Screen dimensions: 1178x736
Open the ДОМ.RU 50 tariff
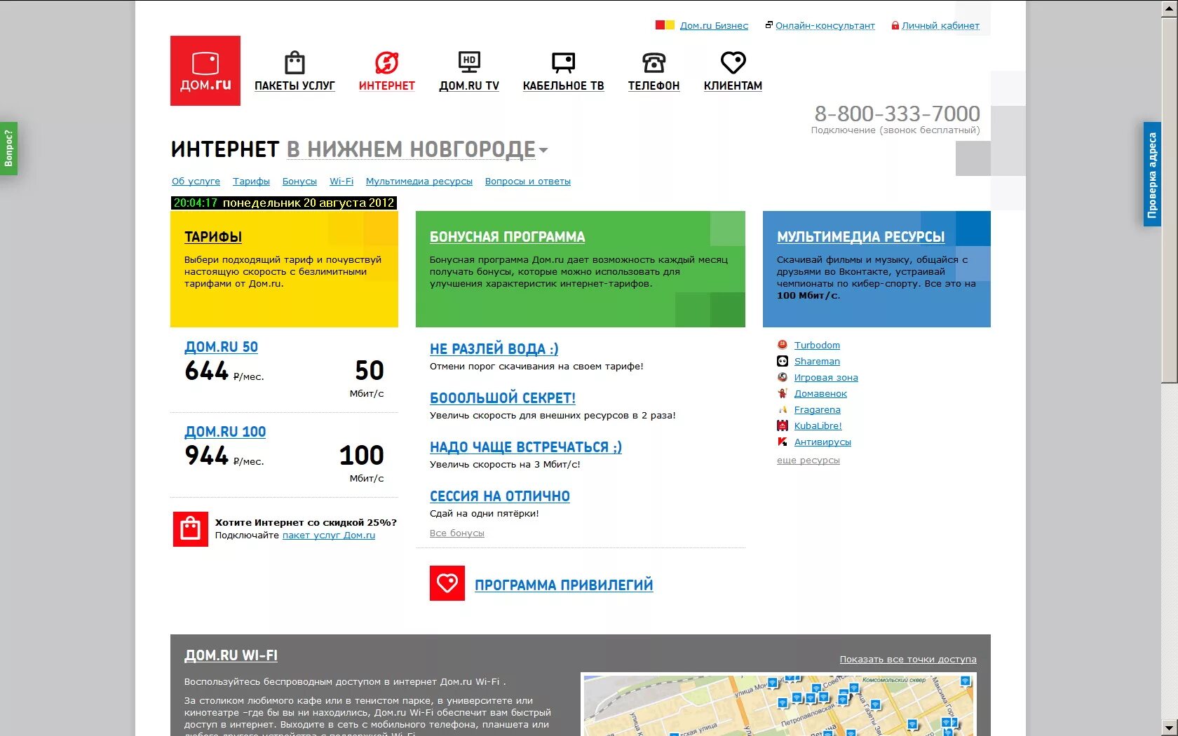coord(221,347)
